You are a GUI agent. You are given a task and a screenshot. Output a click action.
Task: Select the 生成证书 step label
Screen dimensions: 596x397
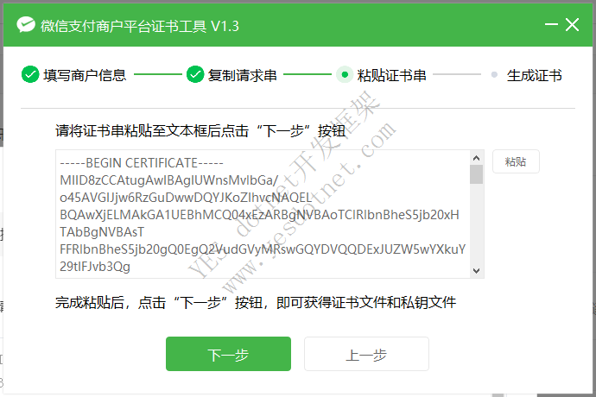coord(534,75)
